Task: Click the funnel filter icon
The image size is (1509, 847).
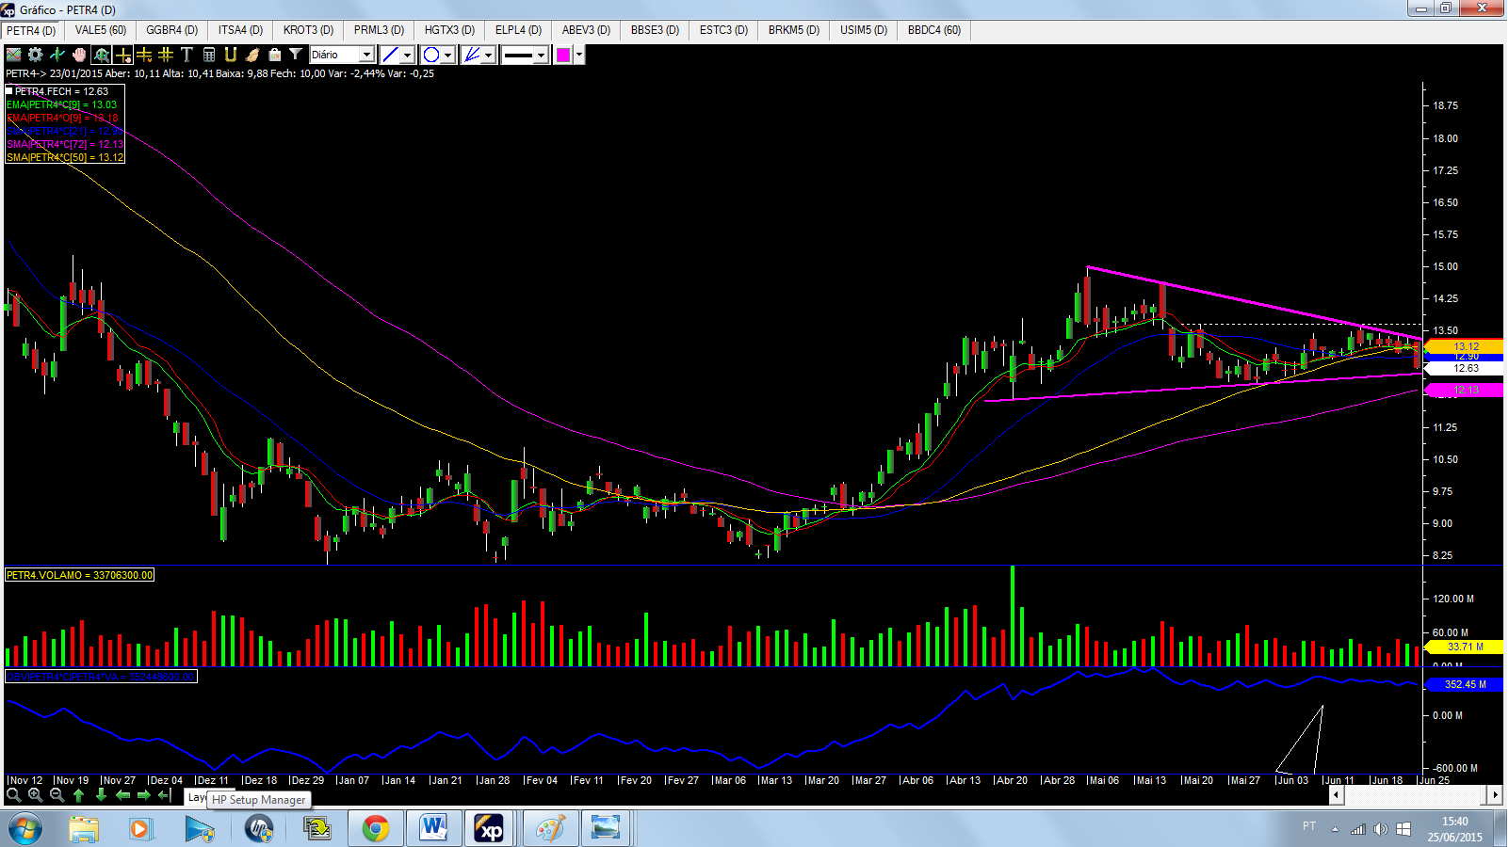Action: pos(296,55)
